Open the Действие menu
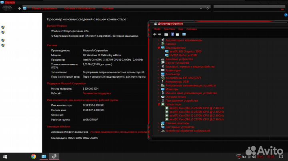The height and width of the screenshot is (161, 288). point(169,29)
